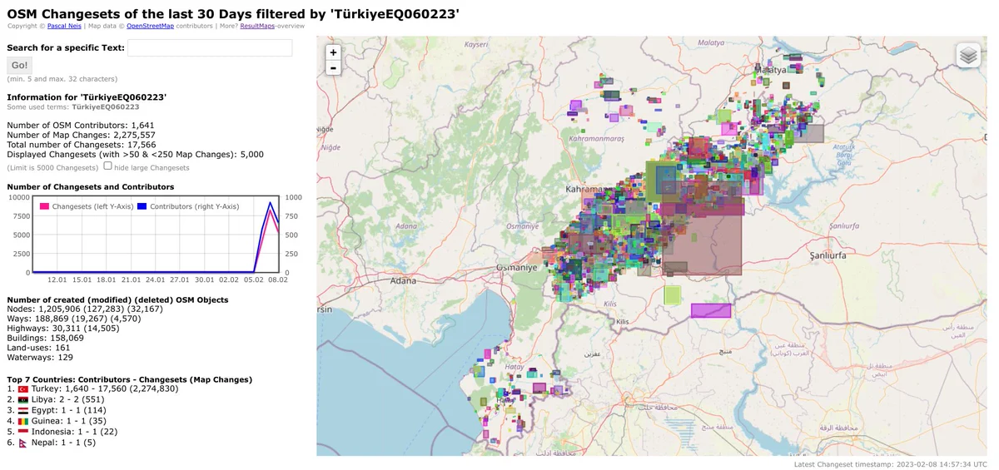Select the light green changeset square
Image resolution: width=999 pixels, height=470 pixels.
[x=673, y=295]
